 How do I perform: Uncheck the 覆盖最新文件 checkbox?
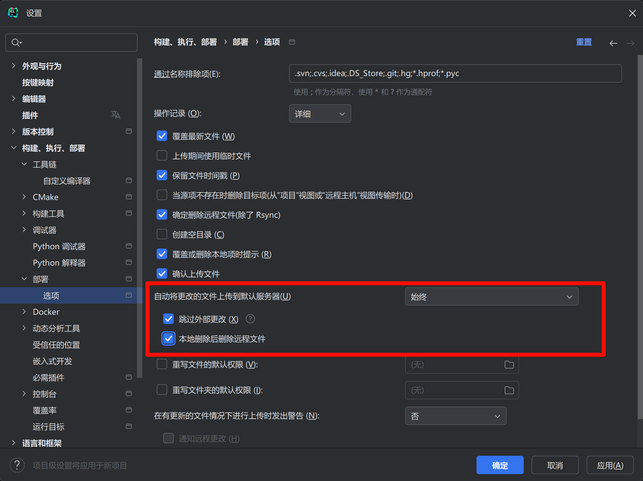(x=162, y=136)
